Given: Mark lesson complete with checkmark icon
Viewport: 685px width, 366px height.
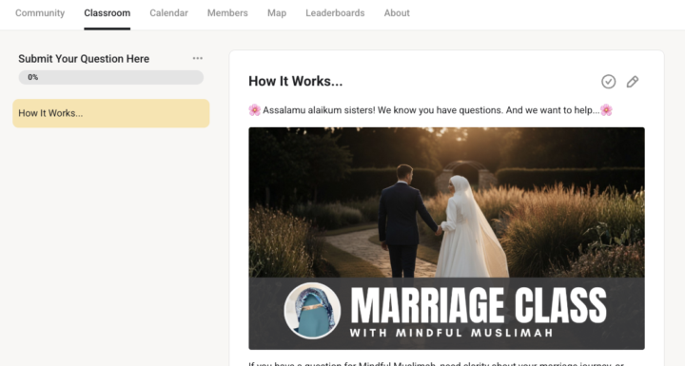Looking at the screenshot, I should coord(608,82).
